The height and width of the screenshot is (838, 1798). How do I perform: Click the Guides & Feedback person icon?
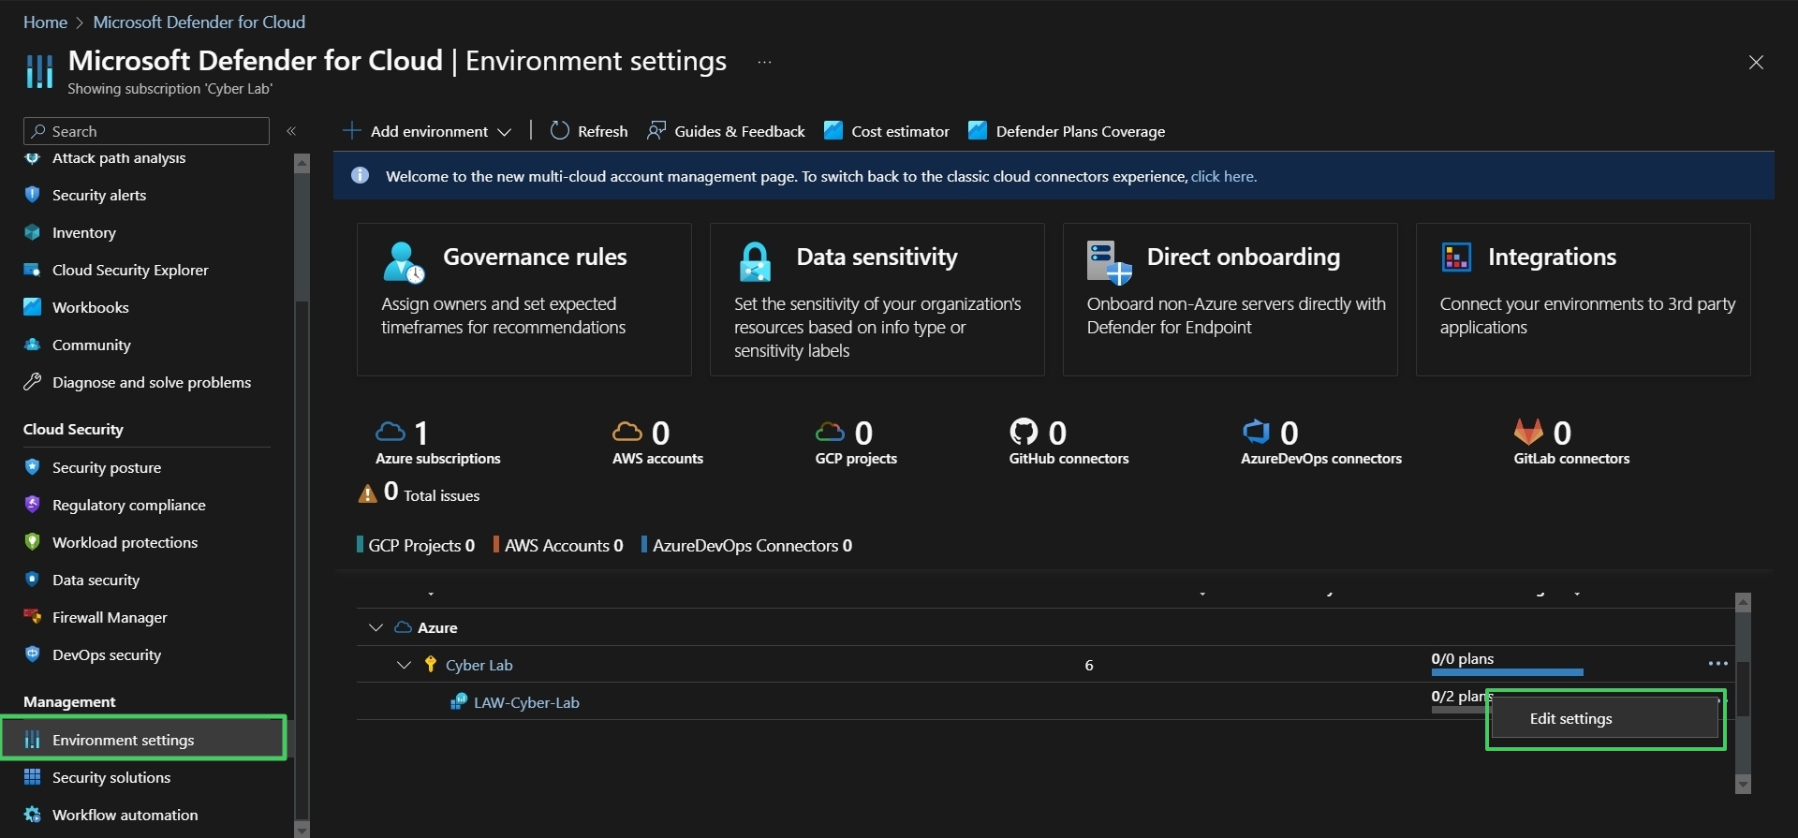(656, 131)
